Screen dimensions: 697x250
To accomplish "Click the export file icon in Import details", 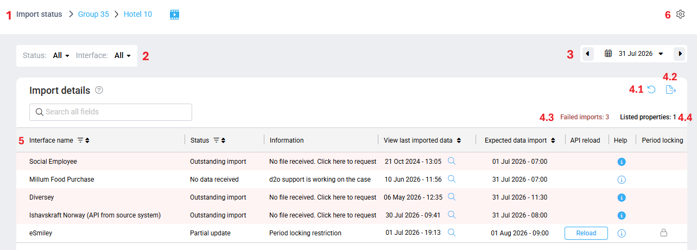I will [x=671, y=90].
